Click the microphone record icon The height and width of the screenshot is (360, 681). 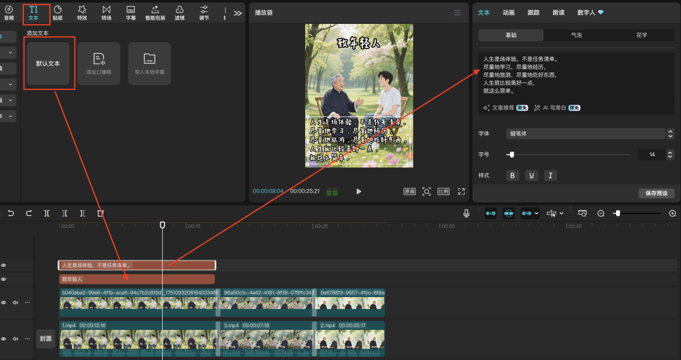(466, 213)
